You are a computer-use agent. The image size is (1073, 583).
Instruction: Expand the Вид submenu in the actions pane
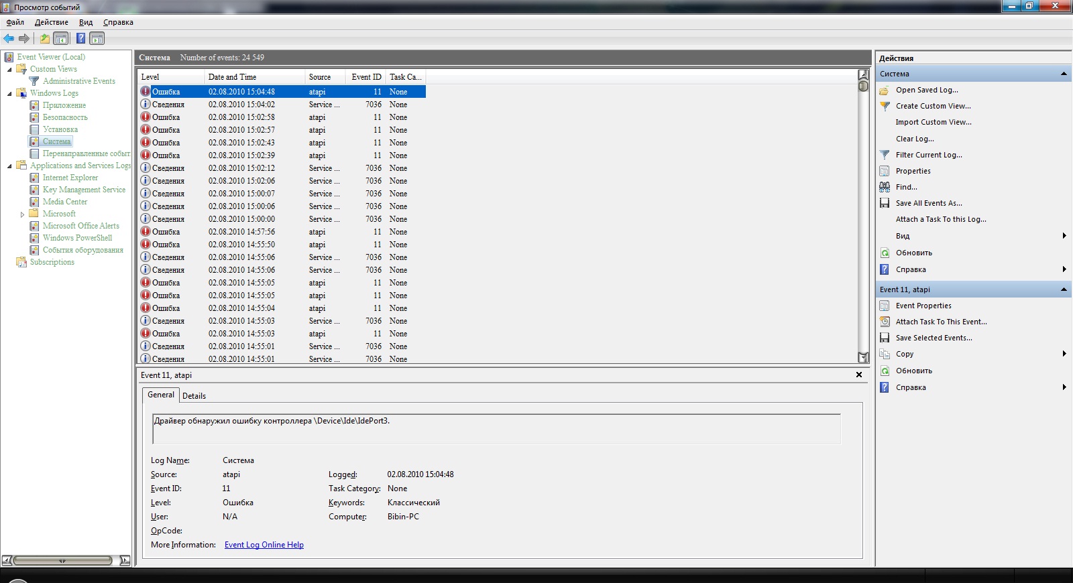tap(1064, 236)
